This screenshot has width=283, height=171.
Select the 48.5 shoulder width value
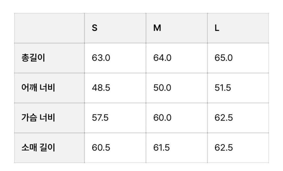click(x=101, y=88)
